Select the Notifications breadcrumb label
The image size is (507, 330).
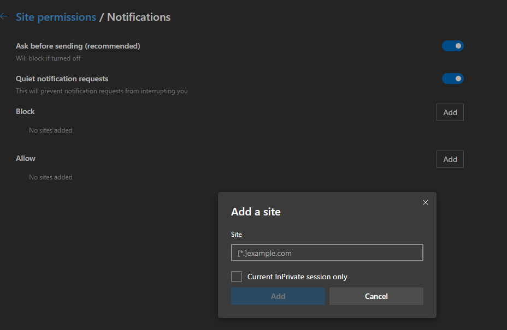point(138,17)
